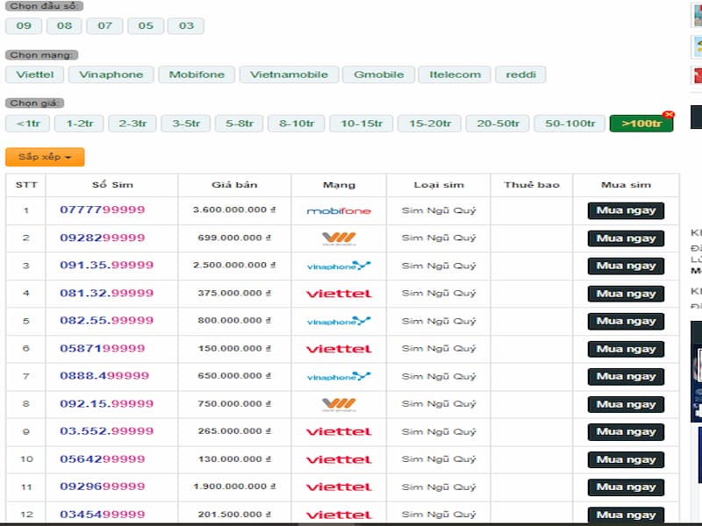Image resolution: width=702 pixels, height=526 pixels.
Task: Filter by reddi network
Action: (520, 75)
